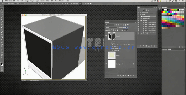Create new swatch in Swatches panel
The width and height of the screenshot is (186, 95).
pos(179,47)
